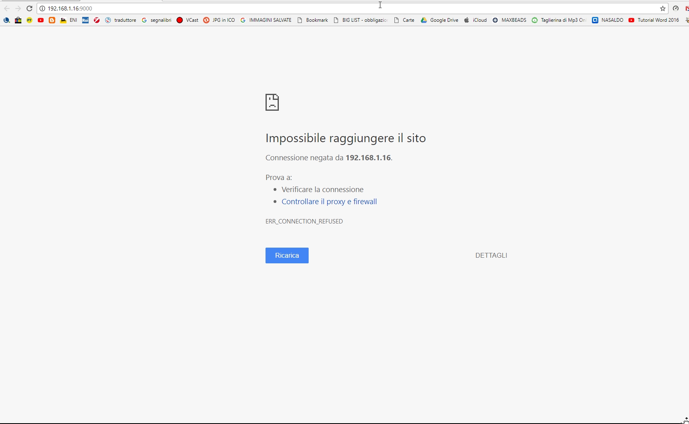
Task: Open the Rai bookmark icon
Action: pyautogui.click(x=85, y=20)
